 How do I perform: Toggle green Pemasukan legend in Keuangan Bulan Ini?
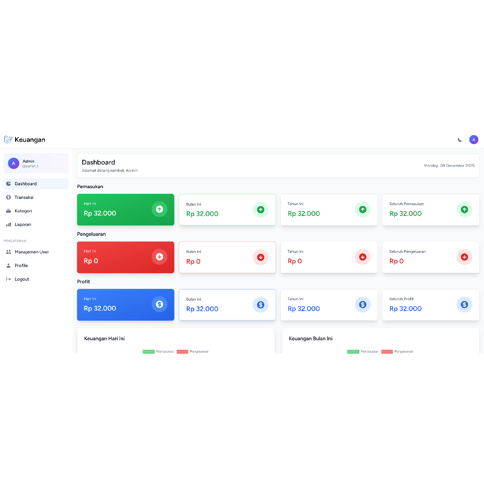click(x=363, y=352)
